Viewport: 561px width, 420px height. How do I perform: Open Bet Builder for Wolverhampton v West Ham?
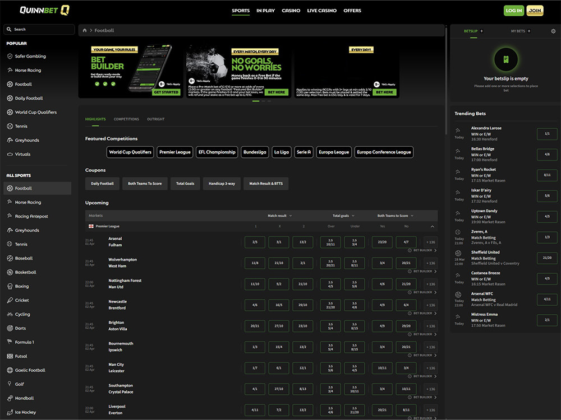pos(422,272)
